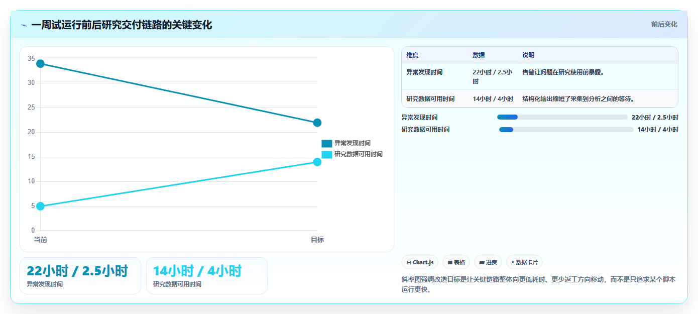Image resolution: width=698 pixels, height=314 pixels.
Task: Click the 22小时 / 2.5小时 table data cell
Action: click(x=492, y=76)
